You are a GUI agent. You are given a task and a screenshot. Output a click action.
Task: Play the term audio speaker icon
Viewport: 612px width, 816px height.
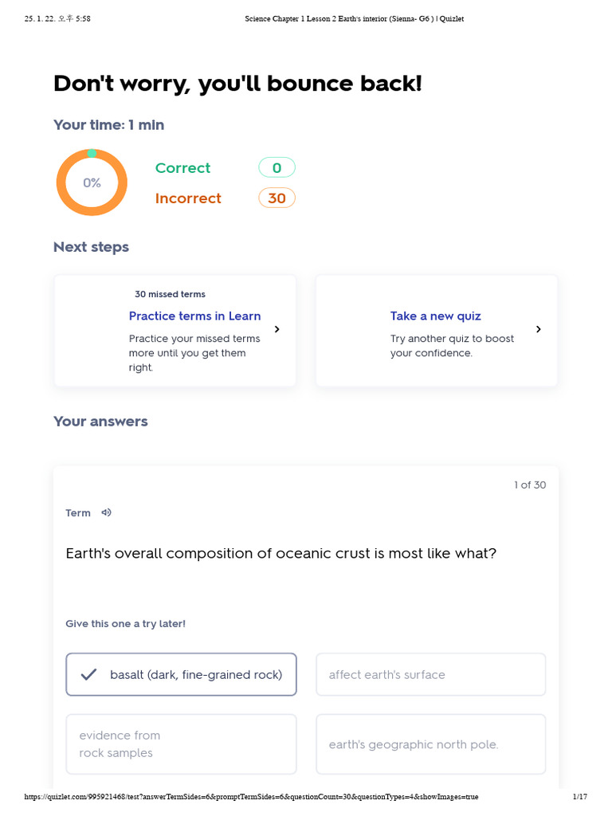pyautogui.click(x=107, y=512)
